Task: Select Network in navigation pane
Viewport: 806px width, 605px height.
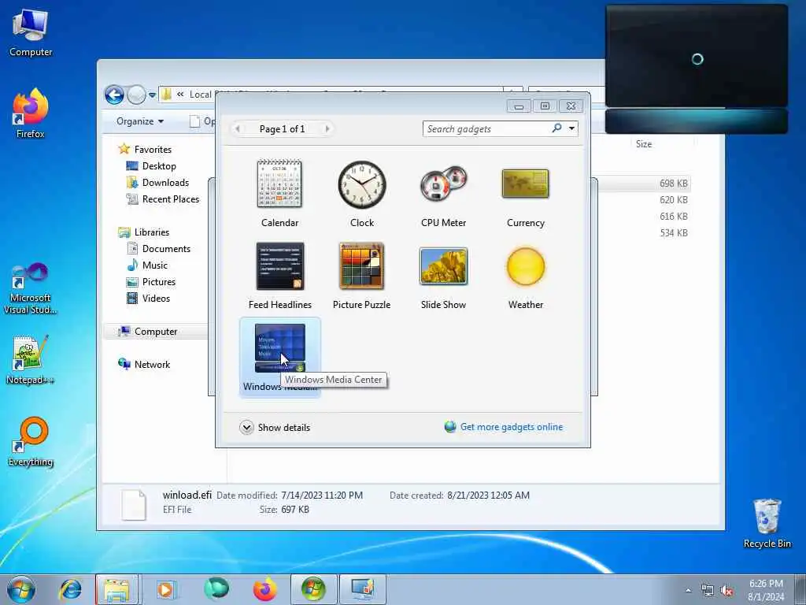Action: point(152,365)
